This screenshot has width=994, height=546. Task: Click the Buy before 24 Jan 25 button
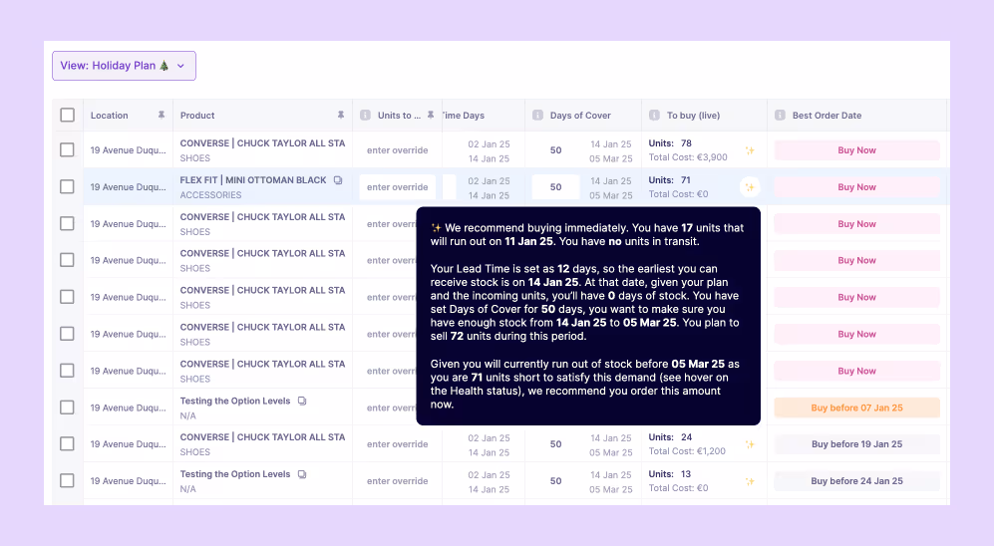click(x=857, y=481)
